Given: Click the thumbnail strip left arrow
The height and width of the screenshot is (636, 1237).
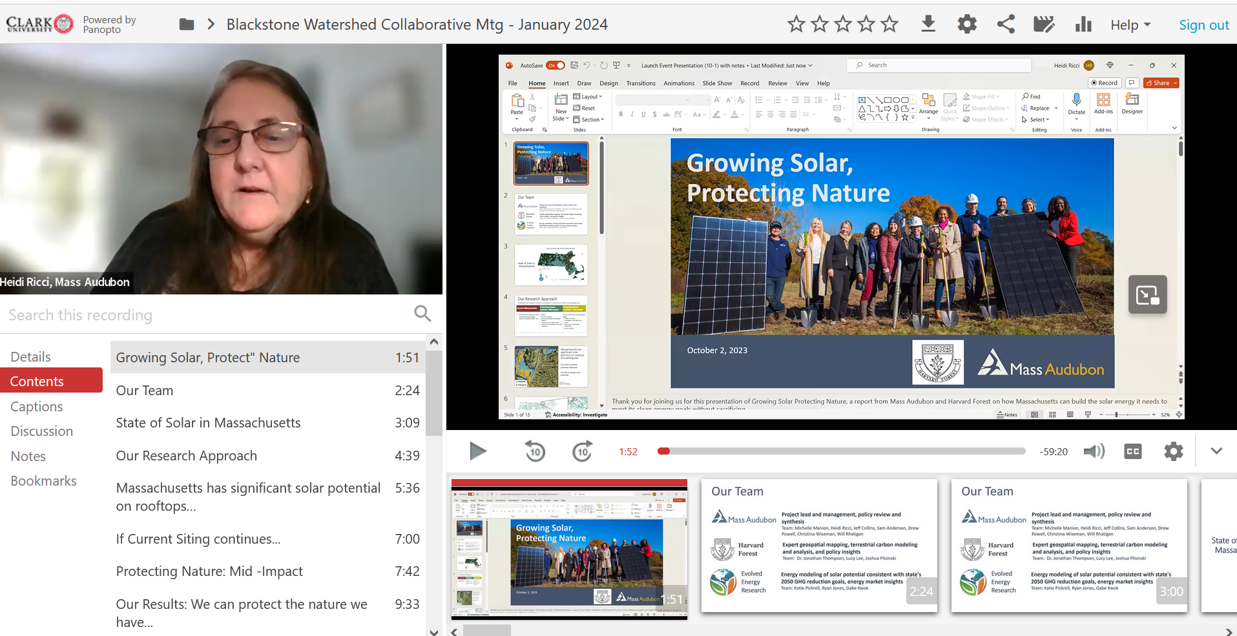Looking at the screenshot, I should tap(454, 631).
